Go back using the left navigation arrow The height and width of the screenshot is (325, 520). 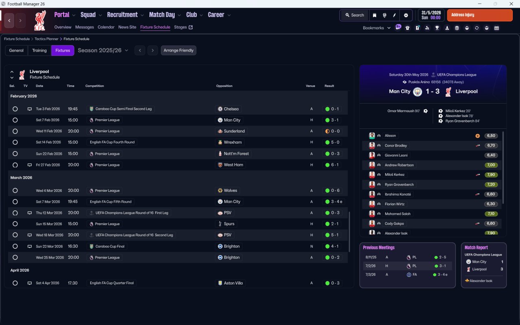pyautogui.click(x=9, y=20)
